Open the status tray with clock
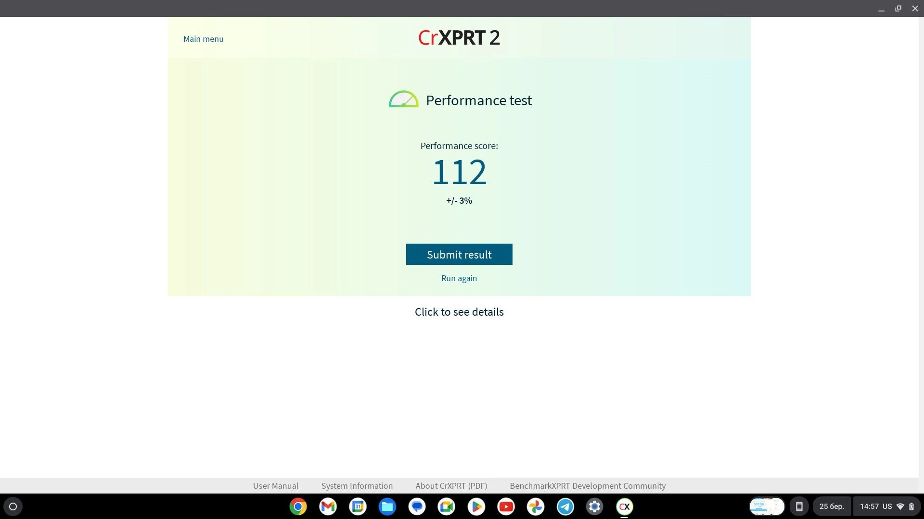The height and width of the screenshot is (519, 924). tap(887, 507)
